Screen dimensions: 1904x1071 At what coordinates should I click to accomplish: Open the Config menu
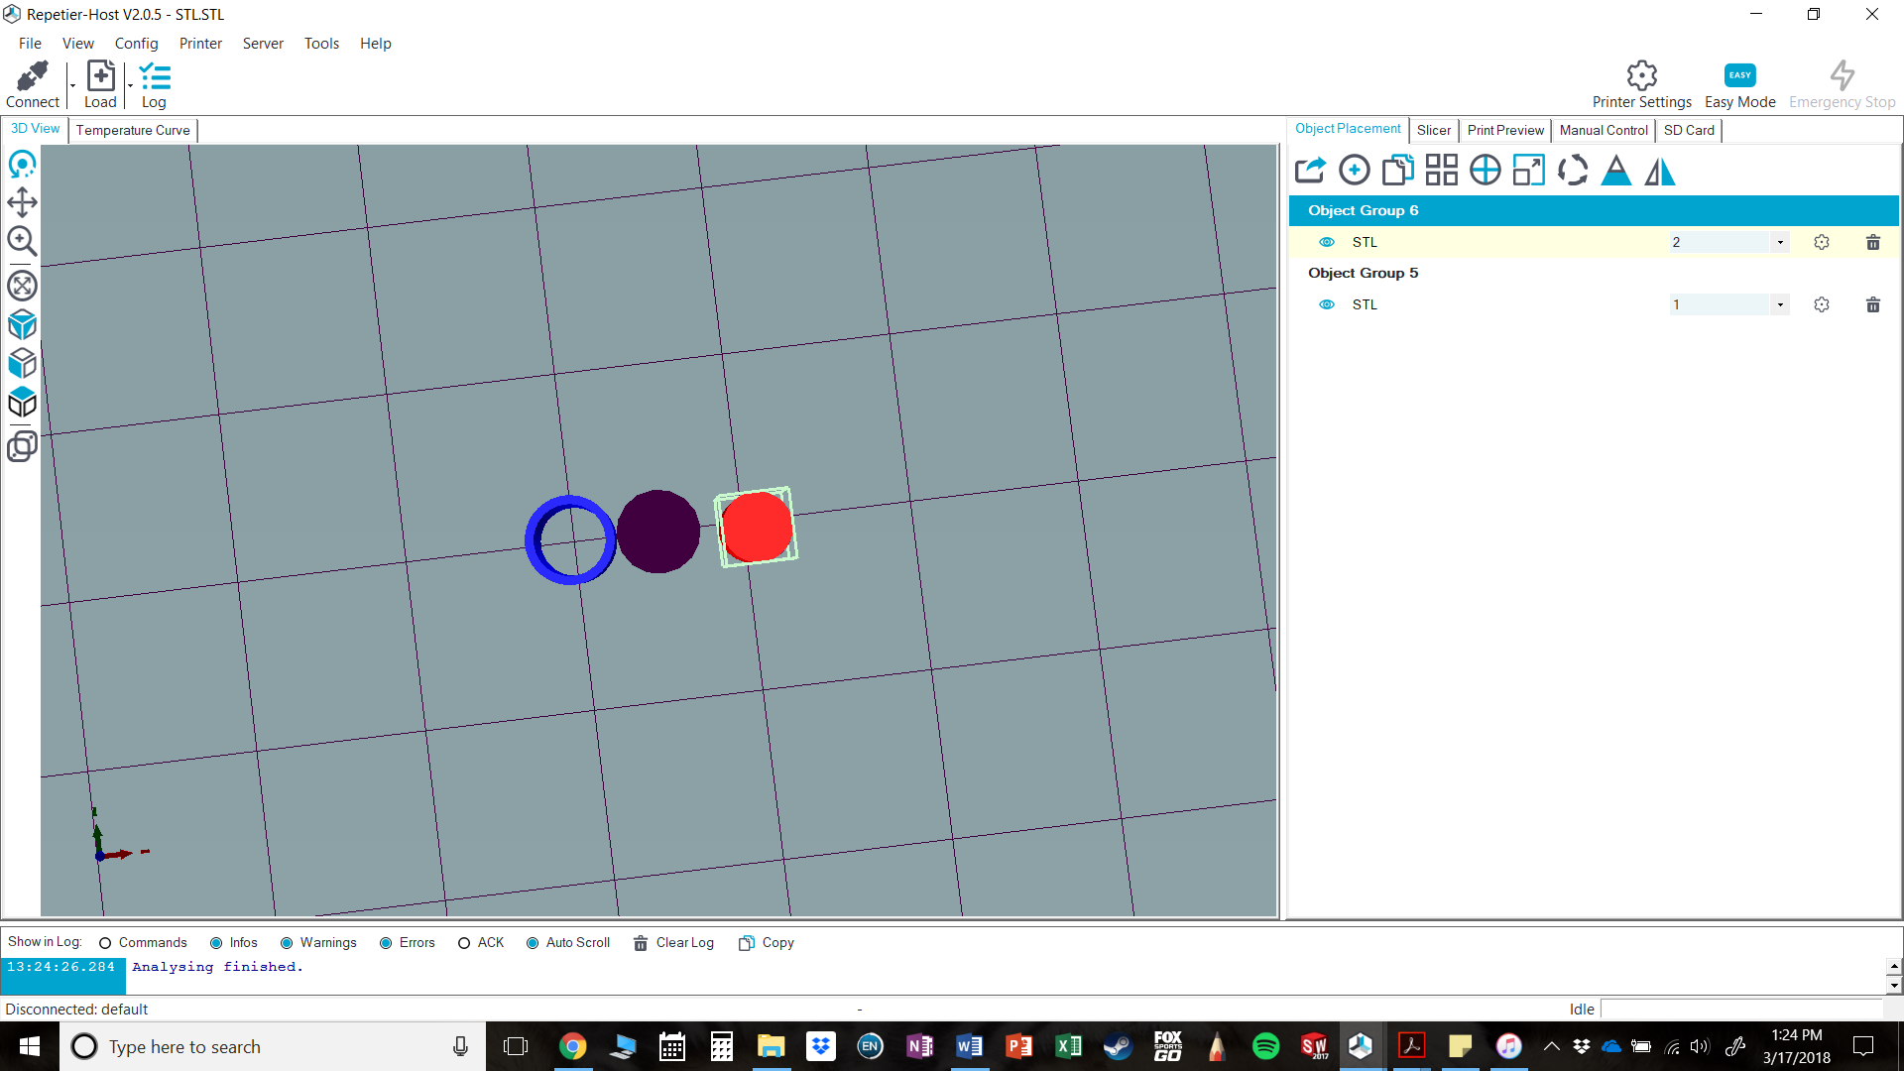coord(135,44)
